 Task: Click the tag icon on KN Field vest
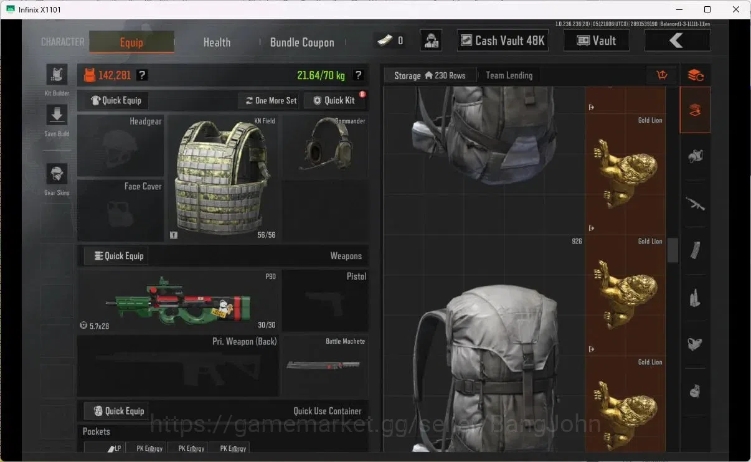(x=174, y=235)
